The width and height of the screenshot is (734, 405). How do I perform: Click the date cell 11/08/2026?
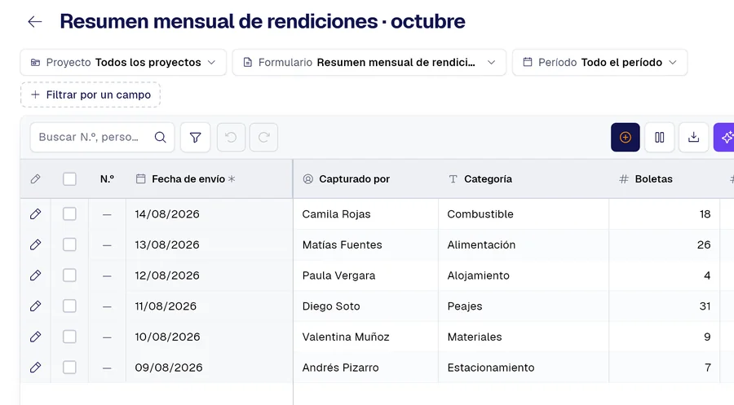(x=210, y=306)
